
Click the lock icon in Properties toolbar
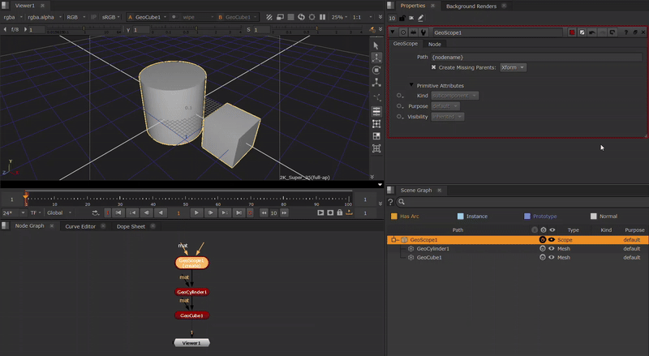(402, 18)
